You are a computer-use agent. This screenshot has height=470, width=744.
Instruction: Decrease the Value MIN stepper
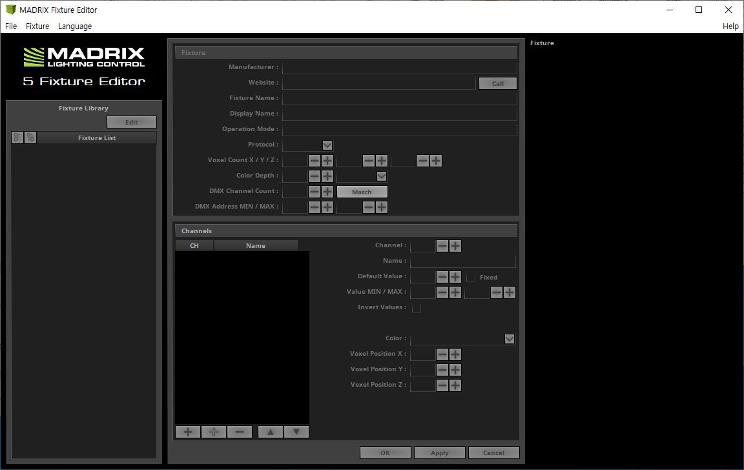[x=442, y=292]
